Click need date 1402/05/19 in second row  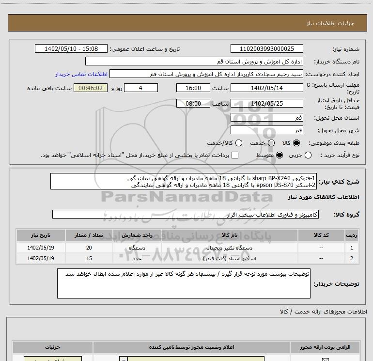click(x=41, y=258)
